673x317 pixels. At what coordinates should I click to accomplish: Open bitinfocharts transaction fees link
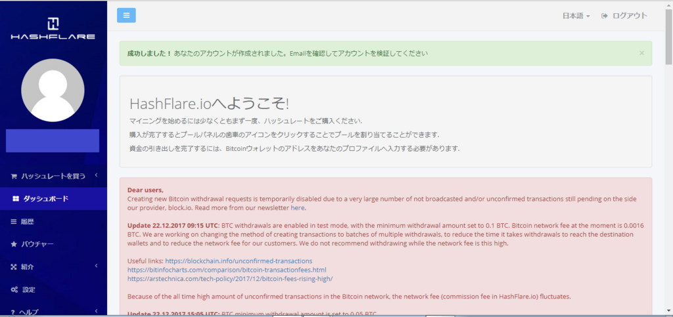pos(227,270)
